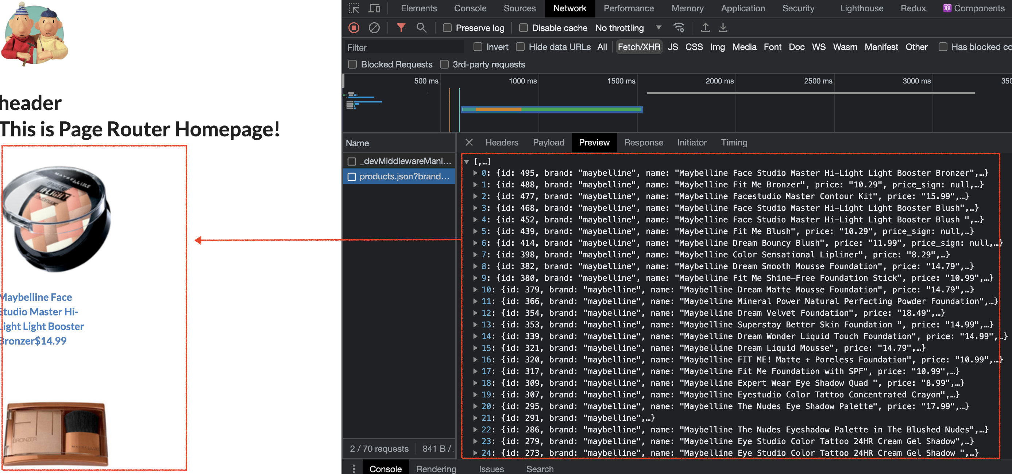1012x474 pixels.
Task: Click the clear network log icon
Action: [x=374, y=27]
